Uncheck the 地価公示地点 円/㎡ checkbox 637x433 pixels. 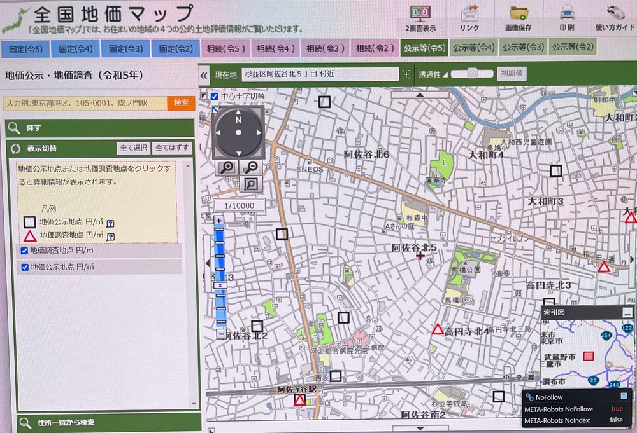24,267
